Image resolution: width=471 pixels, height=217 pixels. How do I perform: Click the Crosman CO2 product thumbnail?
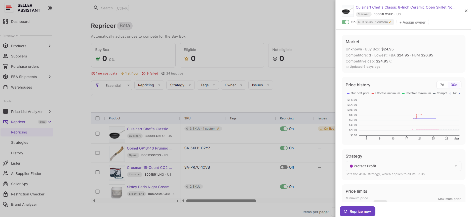tap(117, 173)
